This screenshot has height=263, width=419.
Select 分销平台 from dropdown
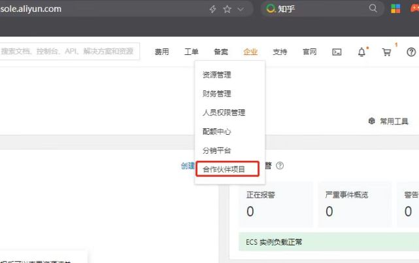click(x=217, y=150)
